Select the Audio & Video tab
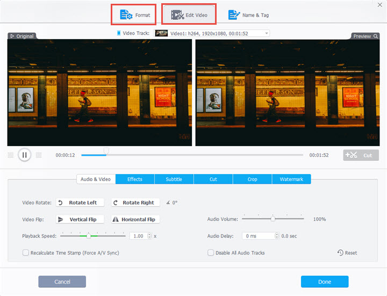Screen dimensions: 387x296 click(96, 179)
